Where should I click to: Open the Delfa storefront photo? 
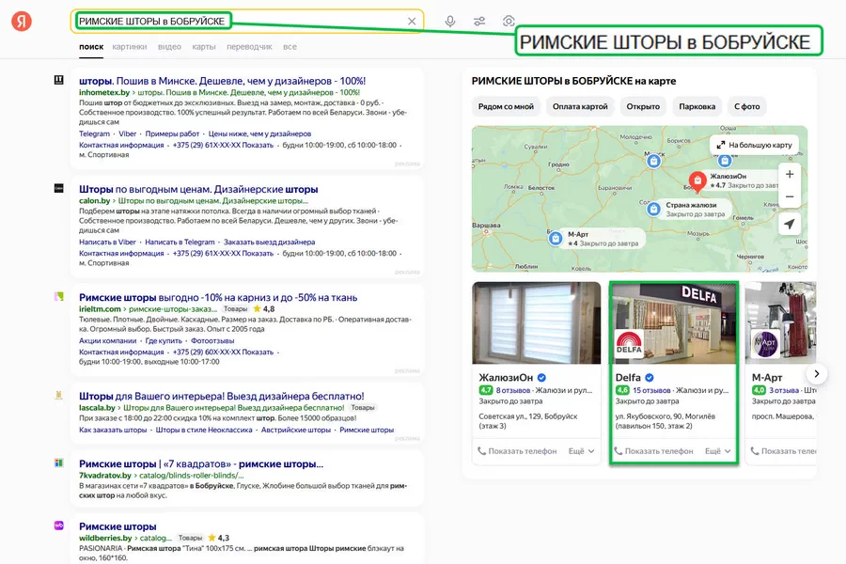coord(674,322)
